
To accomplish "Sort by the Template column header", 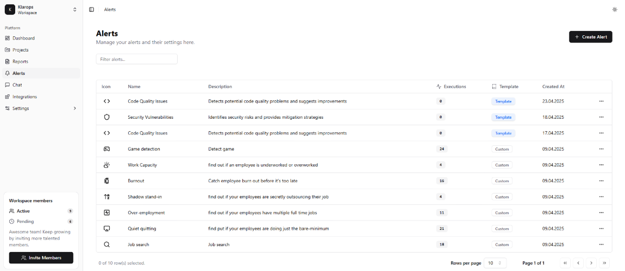I will pos(505,86).
